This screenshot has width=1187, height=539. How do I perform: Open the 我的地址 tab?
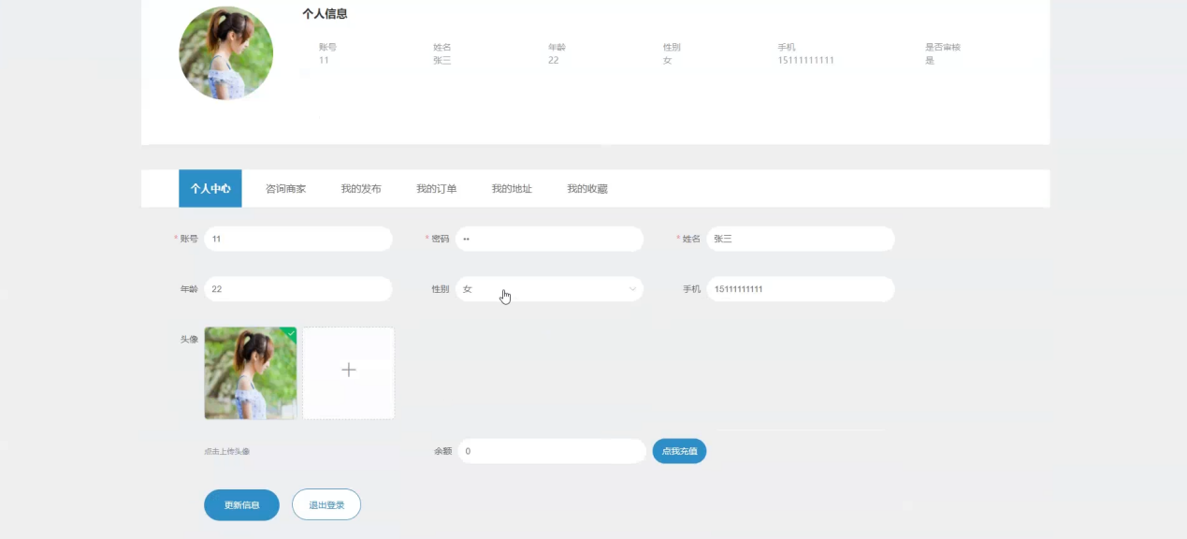click(510, 187)
